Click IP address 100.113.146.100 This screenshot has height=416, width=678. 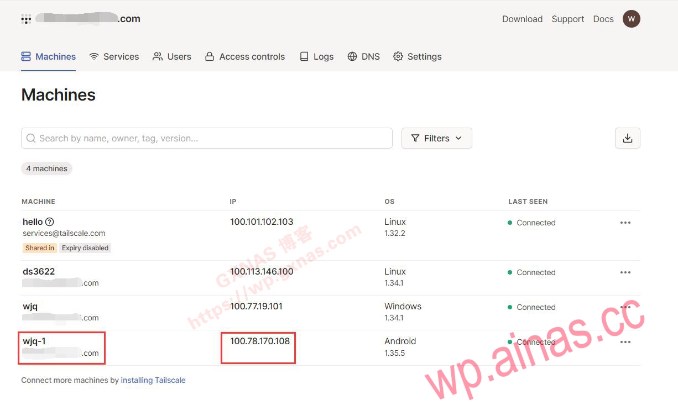click(262, 272)
